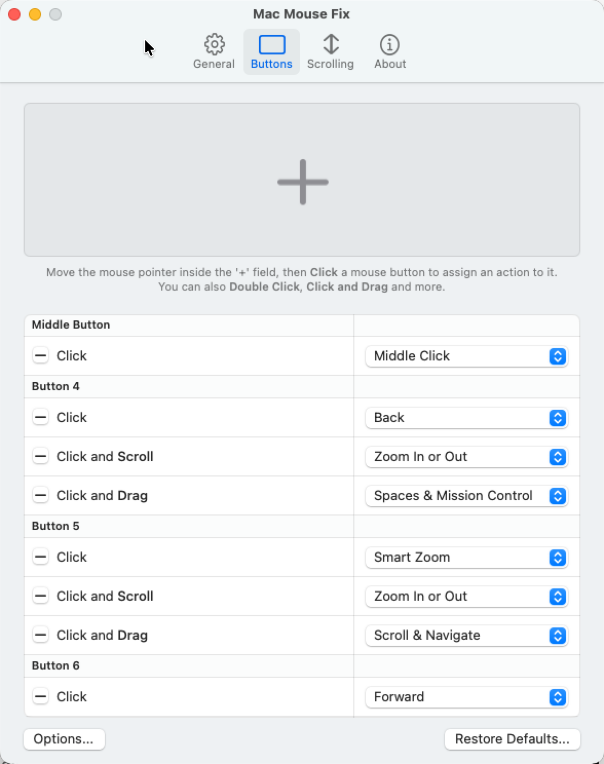Open the Scroll & Navigate dropdown

click(466, 635)
